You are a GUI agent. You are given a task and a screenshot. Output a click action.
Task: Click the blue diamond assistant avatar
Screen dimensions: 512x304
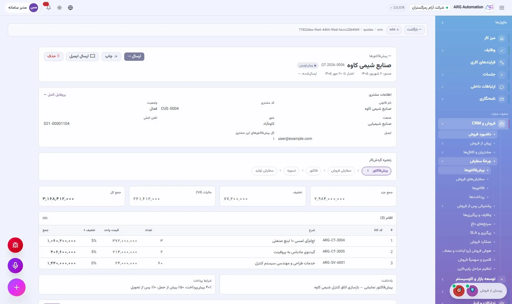[472, 290]
